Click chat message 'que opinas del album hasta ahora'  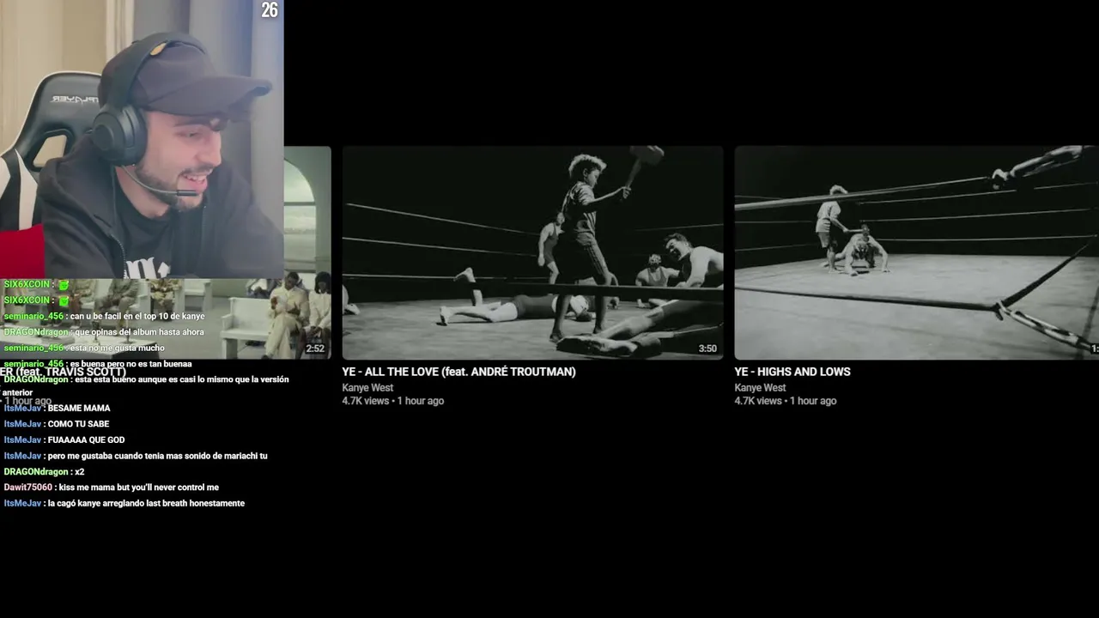tap(139, 332)
